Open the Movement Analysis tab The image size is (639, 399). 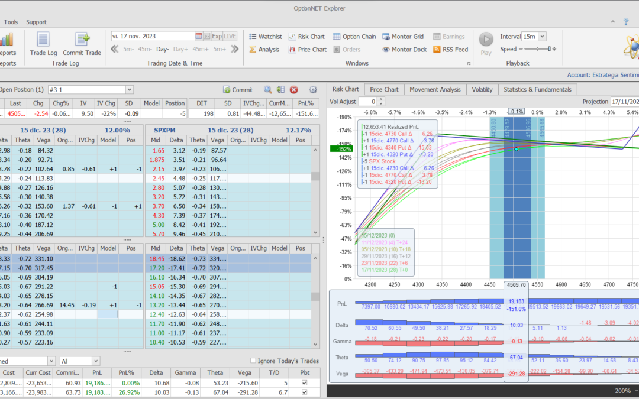click(435, 89)
